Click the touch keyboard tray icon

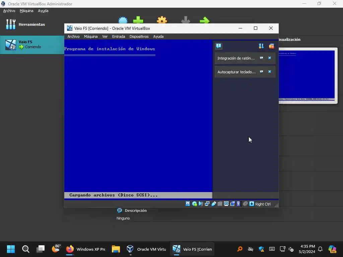(x=272, y=249)
